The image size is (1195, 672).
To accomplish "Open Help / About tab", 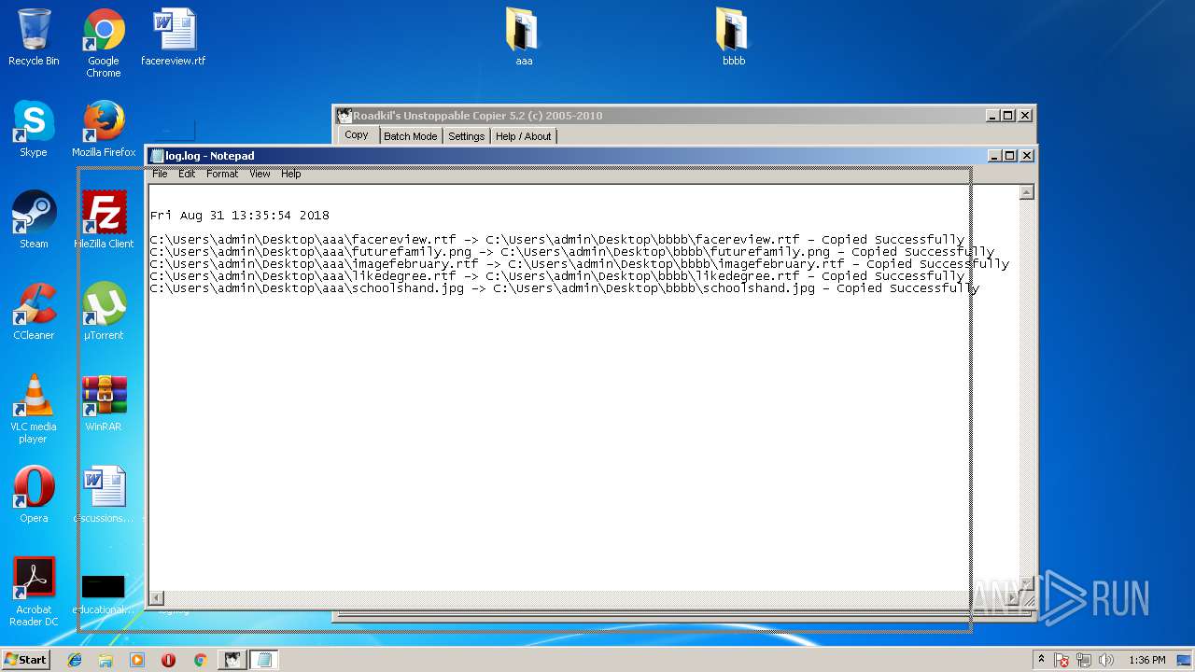I will click(x=523, y=136).
